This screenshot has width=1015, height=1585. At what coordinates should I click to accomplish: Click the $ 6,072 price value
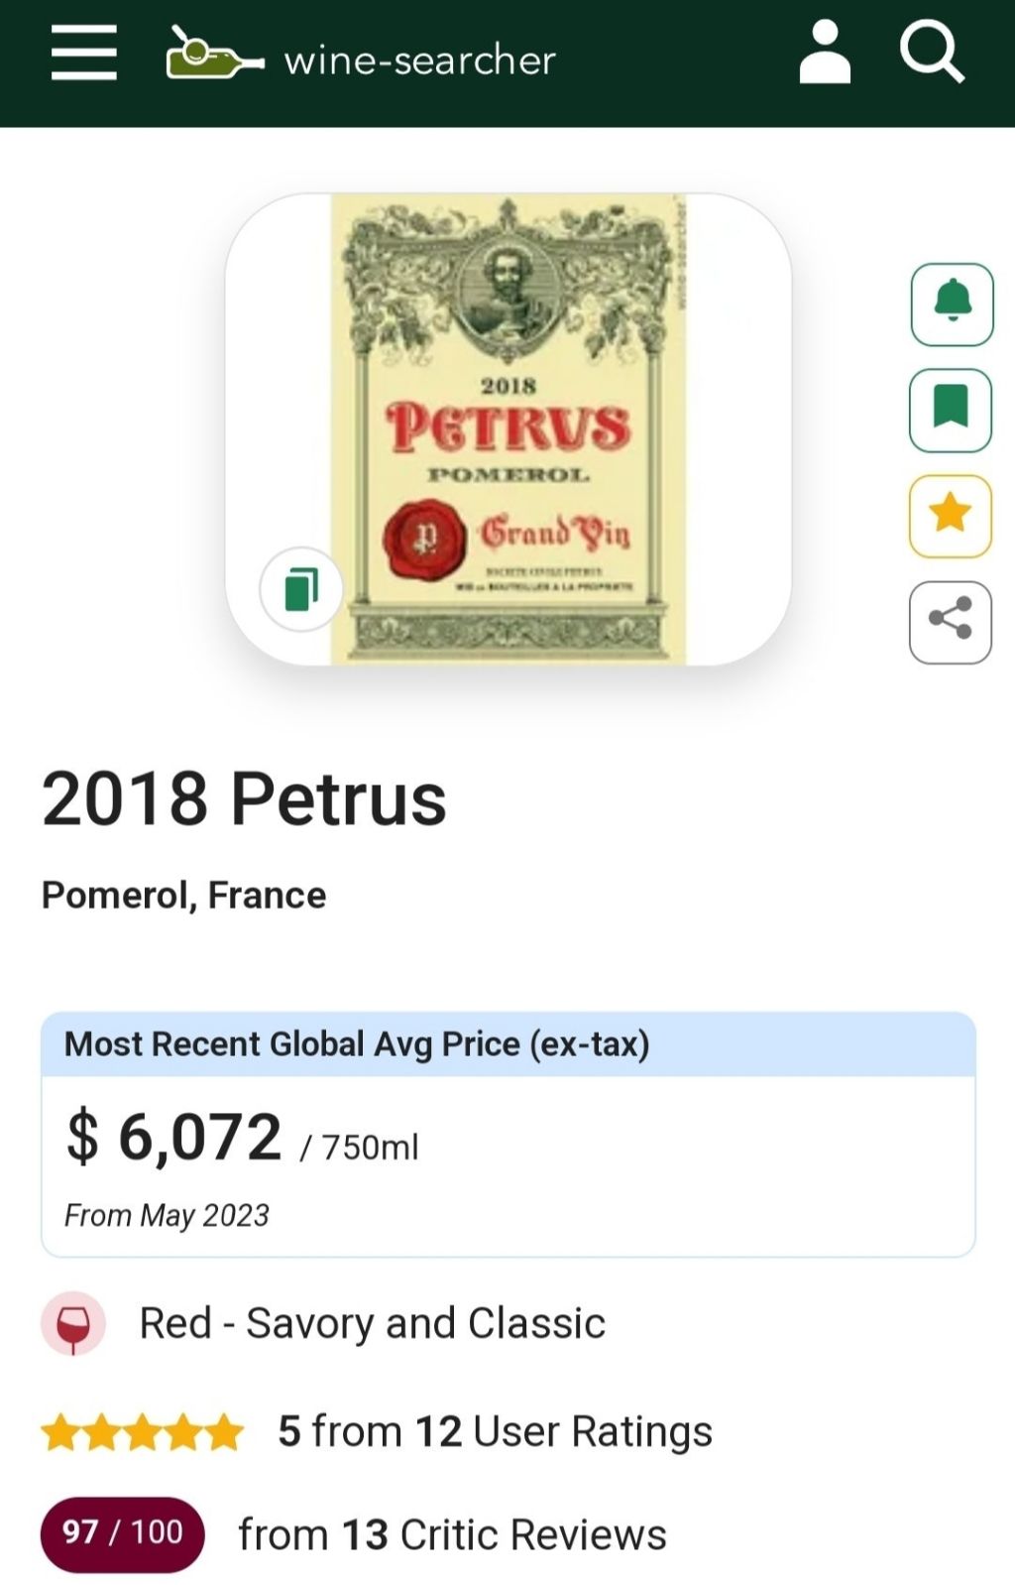tap(174, 1137)
